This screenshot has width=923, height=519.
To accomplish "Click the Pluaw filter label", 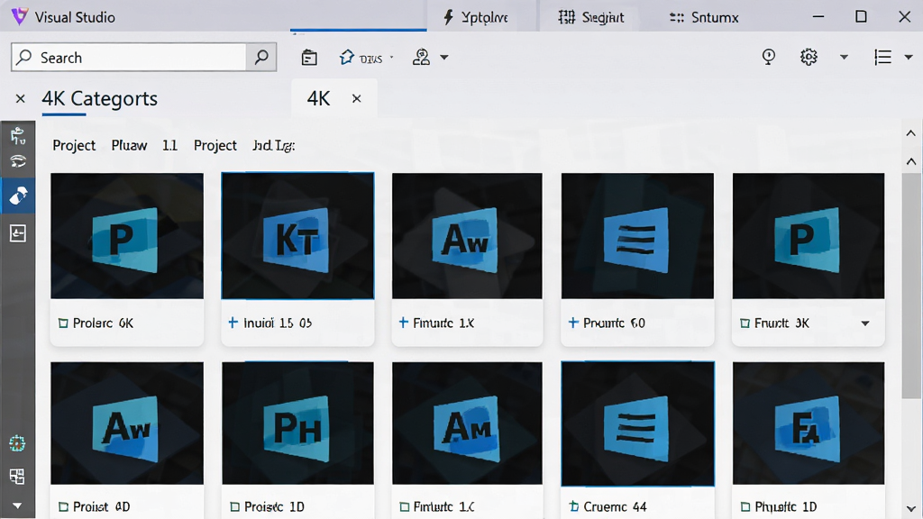I will click(x=129, y=145).
